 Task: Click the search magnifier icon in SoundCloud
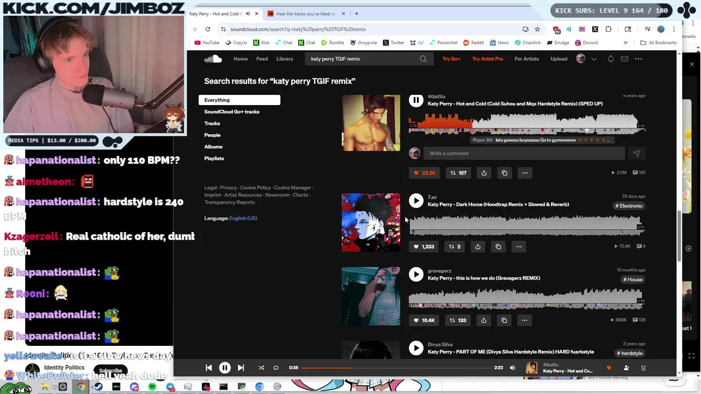pos(423,59)
